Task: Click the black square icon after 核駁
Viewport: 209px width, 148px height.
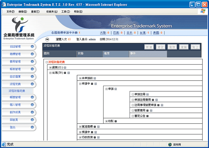Action: (116, 121)
